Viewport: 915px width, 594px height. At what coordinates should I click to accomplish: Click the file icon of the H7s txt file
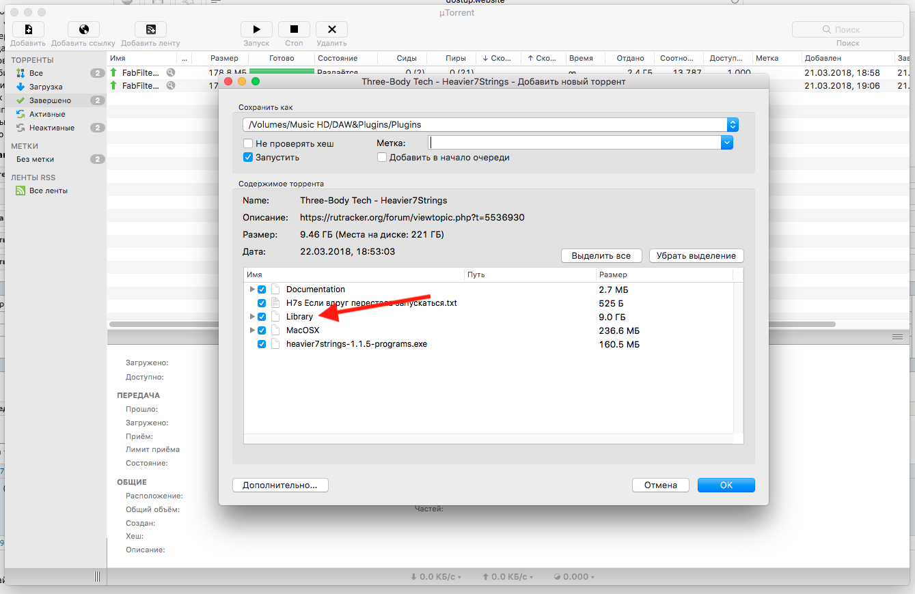point(275,303)
